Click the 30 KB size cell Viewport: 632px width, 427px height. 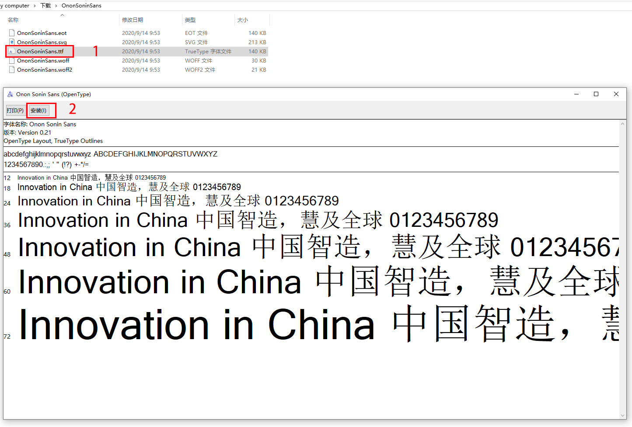coord(259,60)
